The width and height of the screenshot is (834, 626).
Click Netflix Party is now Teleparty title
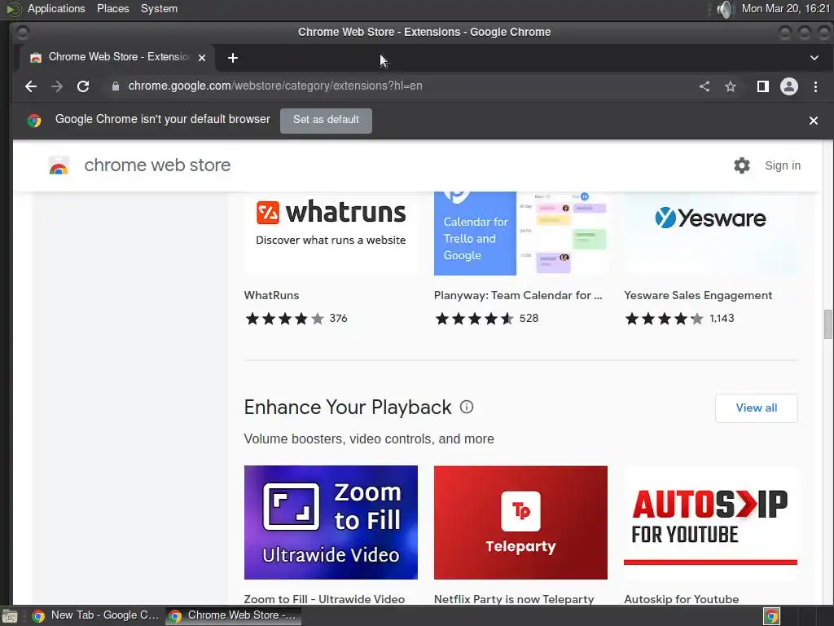[514, 599]
